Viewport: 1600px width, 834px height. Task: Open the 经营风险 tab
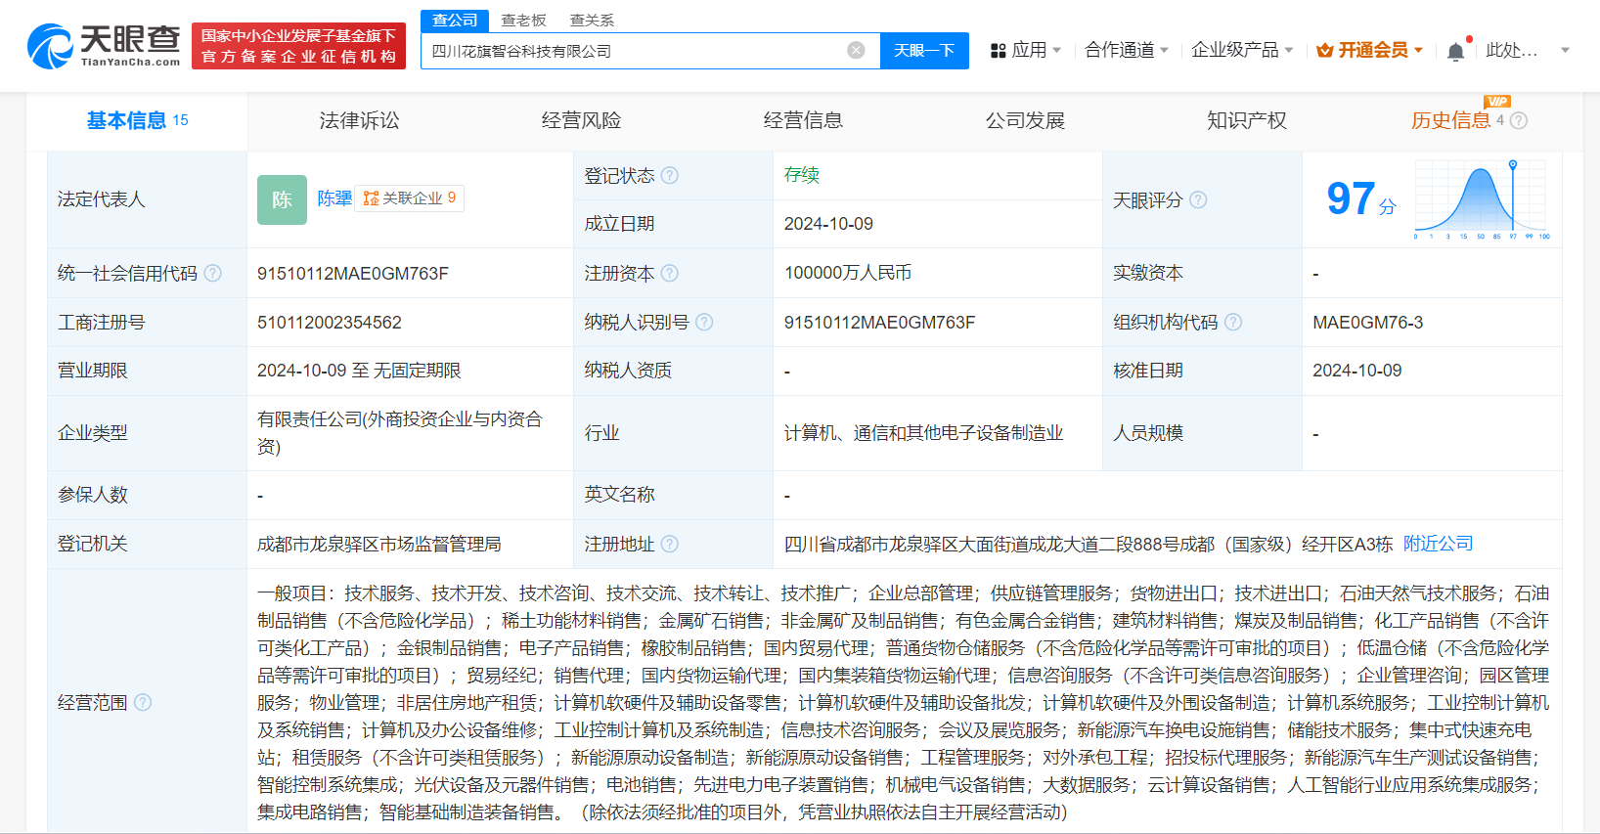[581, 120]
